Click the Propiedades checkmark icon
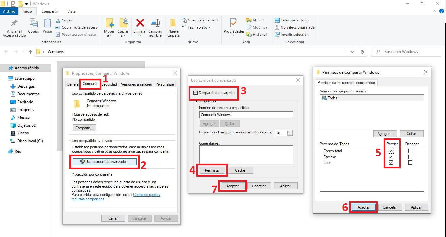Image resolution: width=446 pixels, height=237 pixels. point(234,23)
